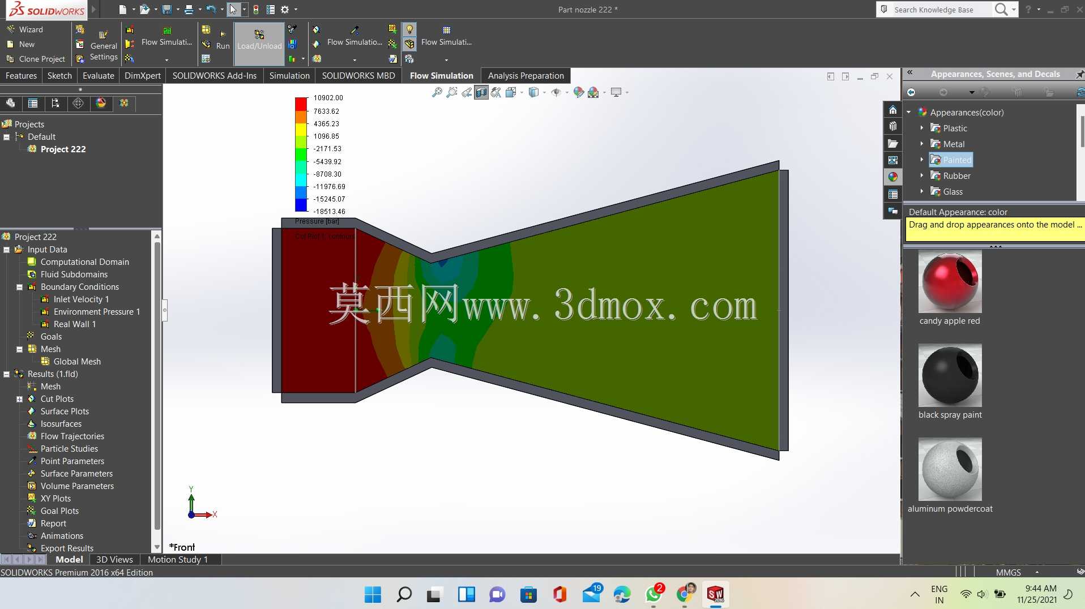This screenshot has height=609, width=1085.
Task: Switch to the Sketch tab
Action: tap(59, 75)
